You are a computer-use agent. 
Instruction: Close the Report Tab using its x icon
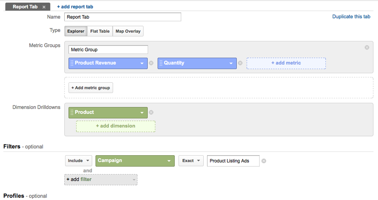[44, 7]
